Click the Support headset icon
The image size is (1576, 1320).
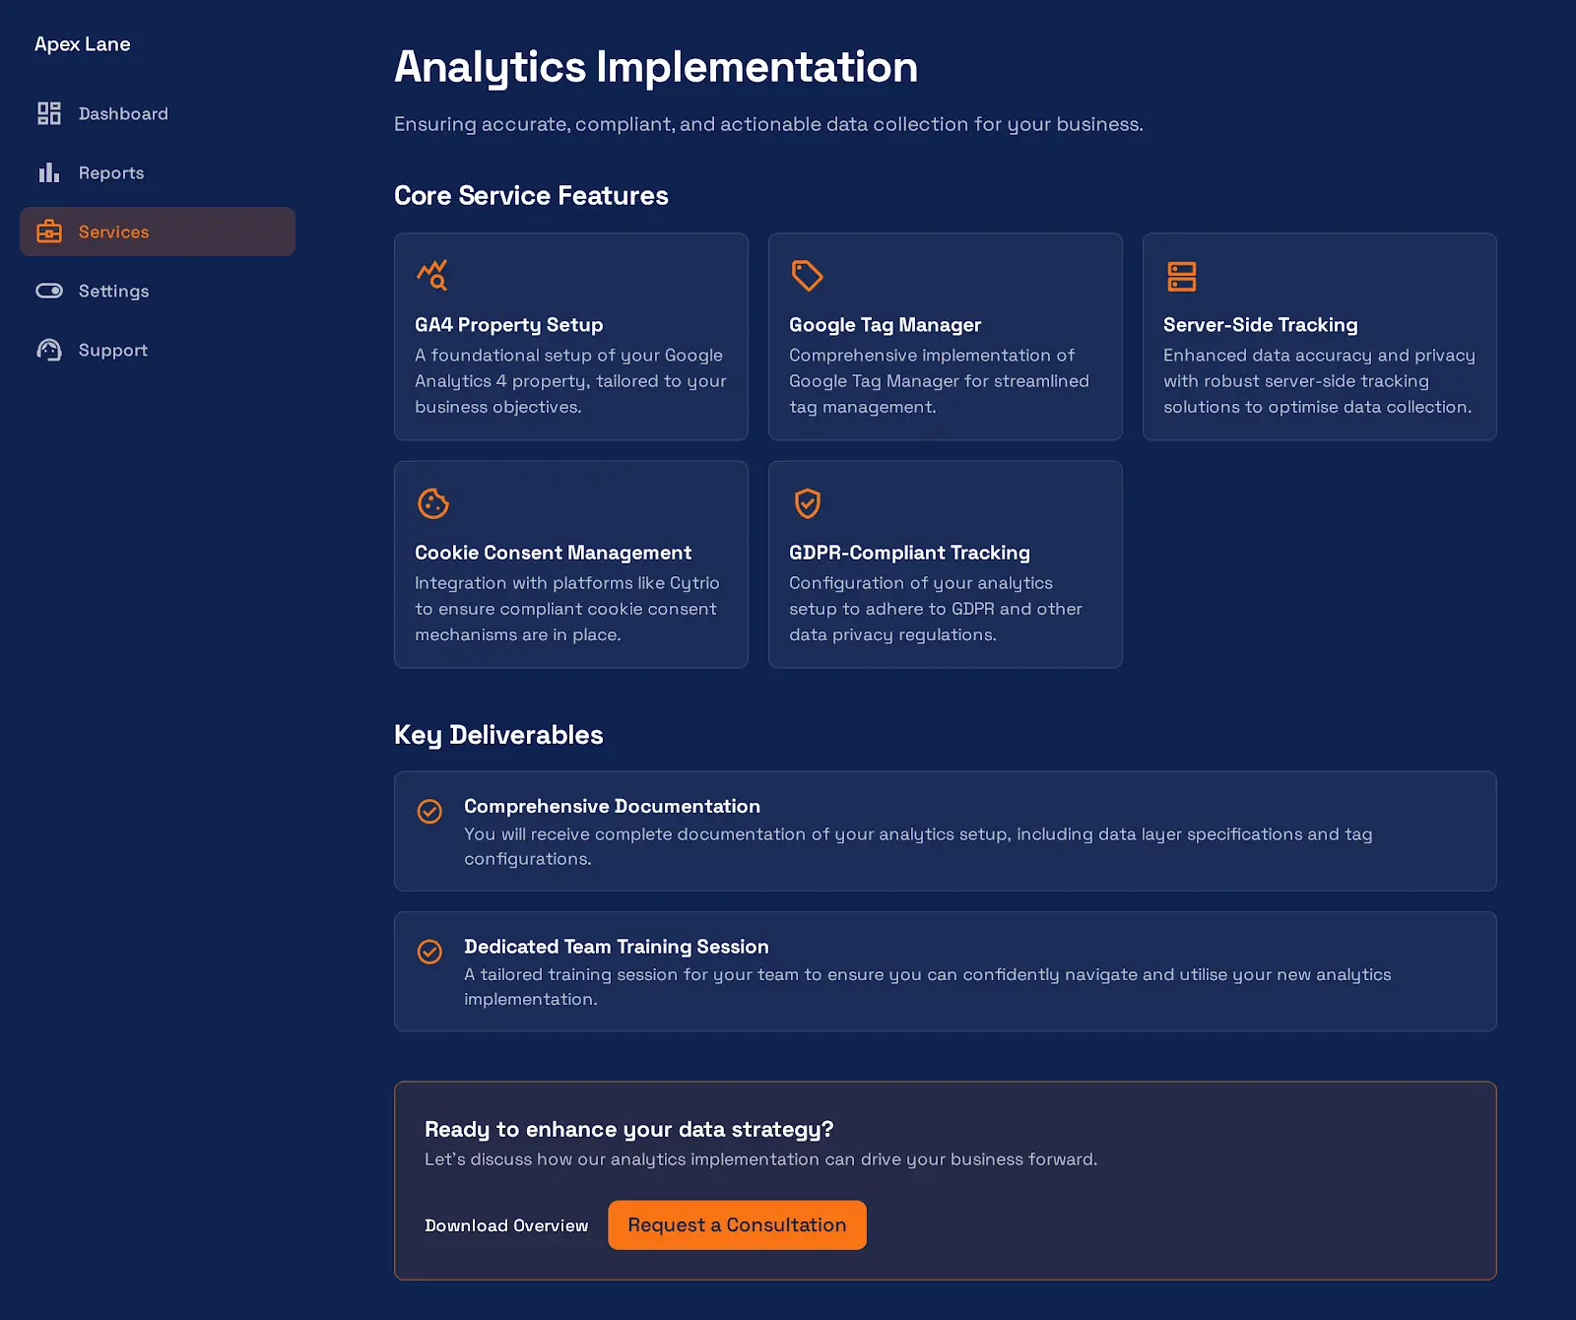49,350
